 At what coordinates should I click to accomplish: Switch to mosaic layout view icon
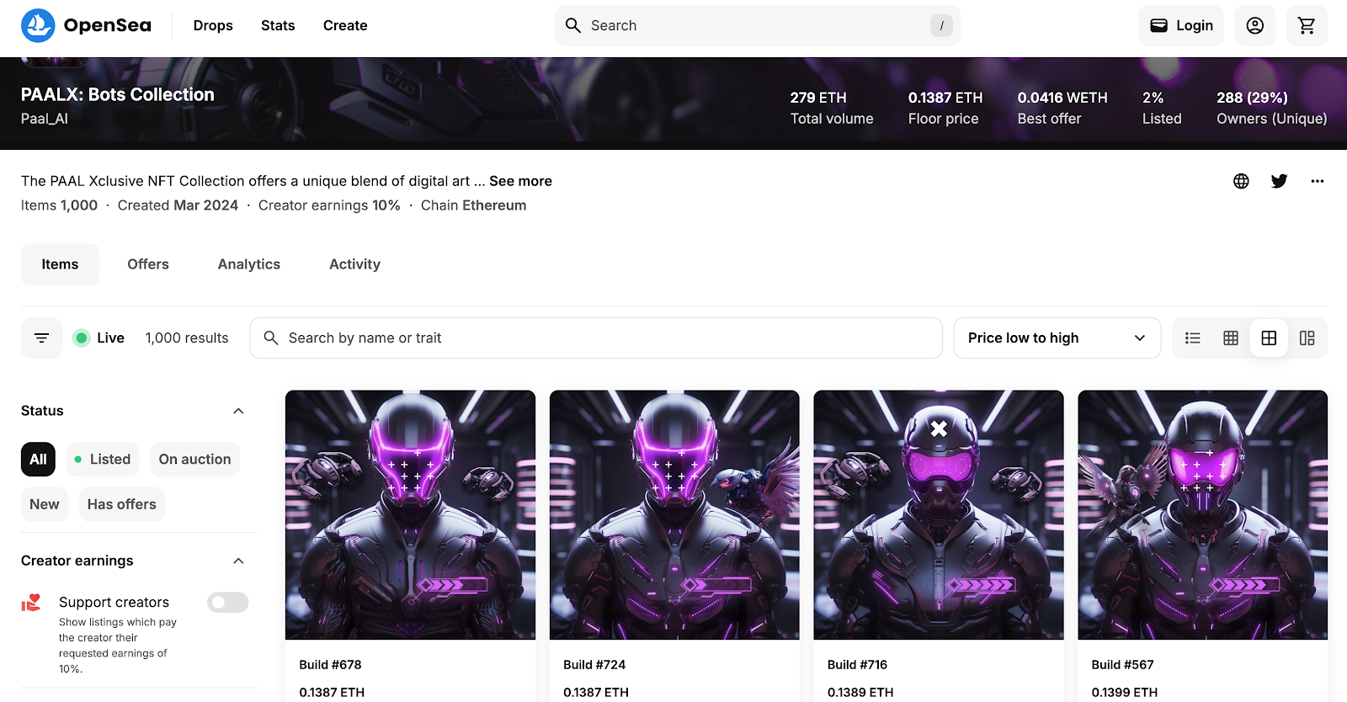click(x=1307, y=338)
